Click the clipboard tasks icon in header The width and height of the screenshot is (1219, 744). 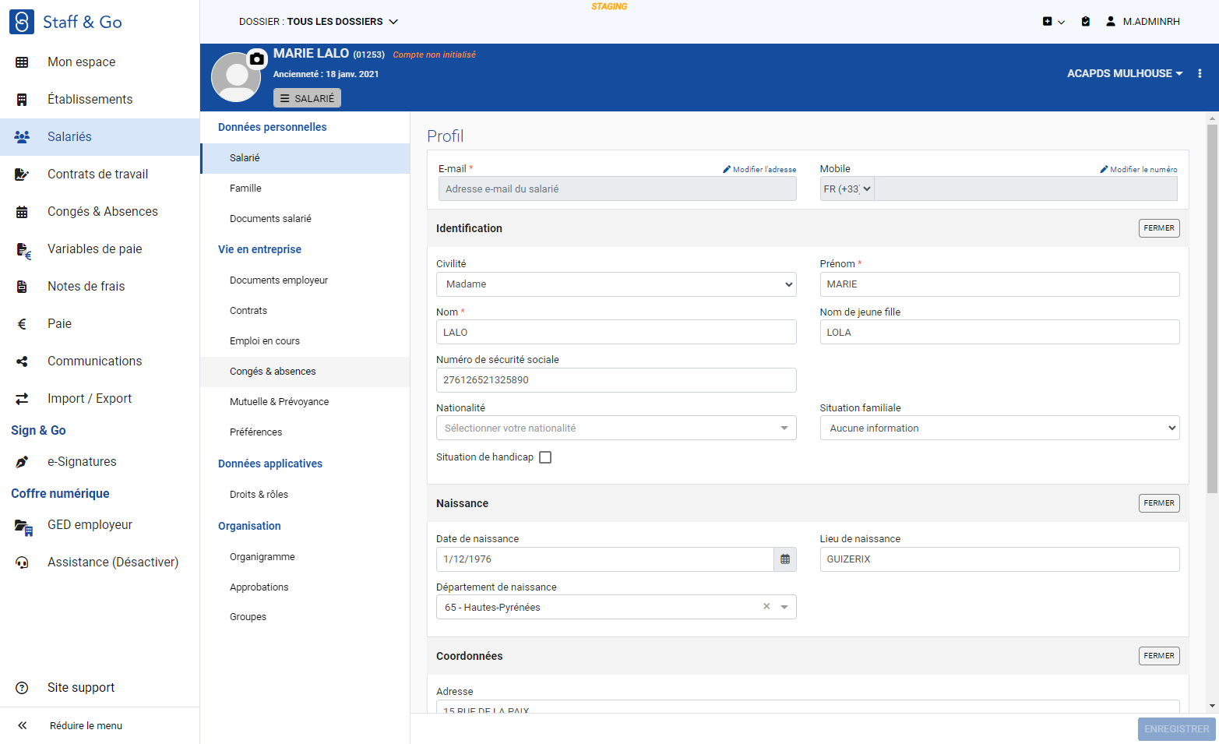pyautogui.click(x=1086, y=22)
